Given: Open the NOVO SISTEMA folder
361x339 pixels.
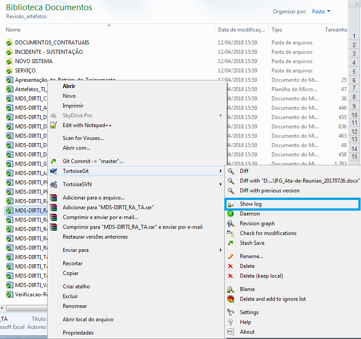Looking at the screenshot, I should pyautogui.click(x=33, y=61).
